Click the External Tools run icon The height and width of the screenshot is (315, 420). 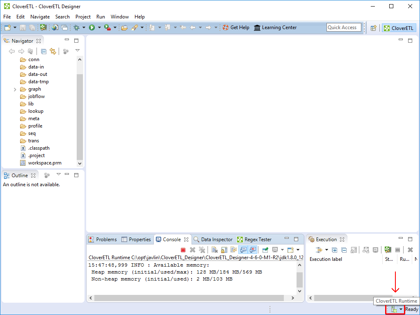point(107,27)
